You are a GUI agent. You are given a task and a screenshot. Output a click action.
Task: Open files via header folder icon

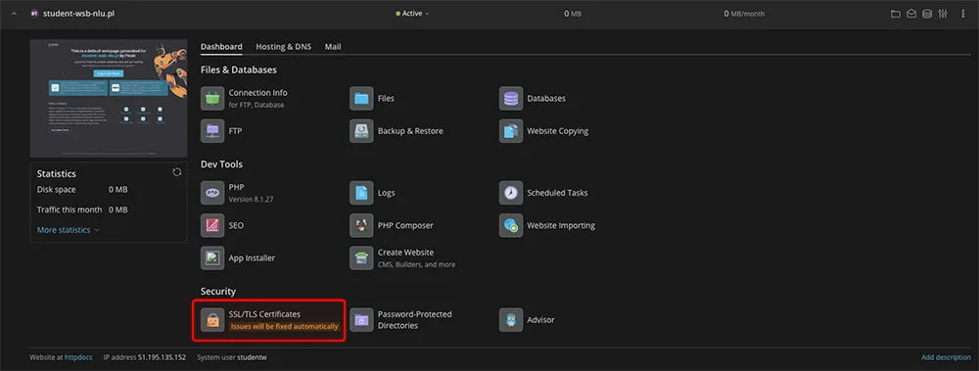[896, 13]
